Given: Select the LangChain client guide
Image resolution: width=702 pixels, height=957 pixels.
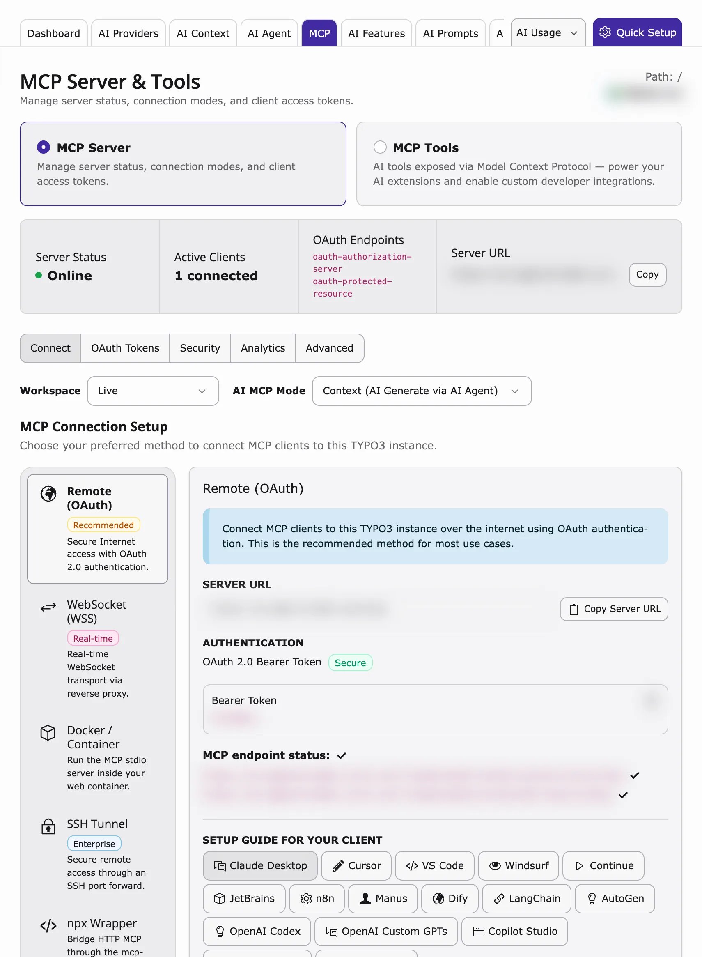Looking at the screenshot, I should 526,898.
